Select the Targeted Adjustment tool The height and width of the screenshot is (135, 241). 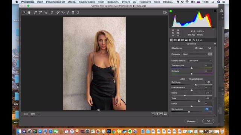(x=46, y=12)
